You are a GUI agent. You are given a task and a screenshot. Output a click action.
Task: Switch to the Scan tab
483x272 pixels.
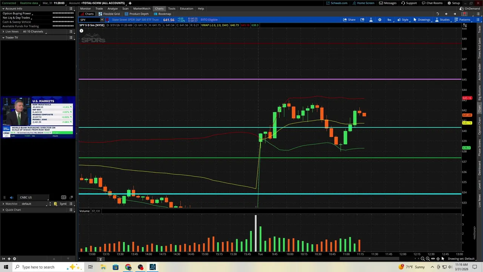pos(125,8)
